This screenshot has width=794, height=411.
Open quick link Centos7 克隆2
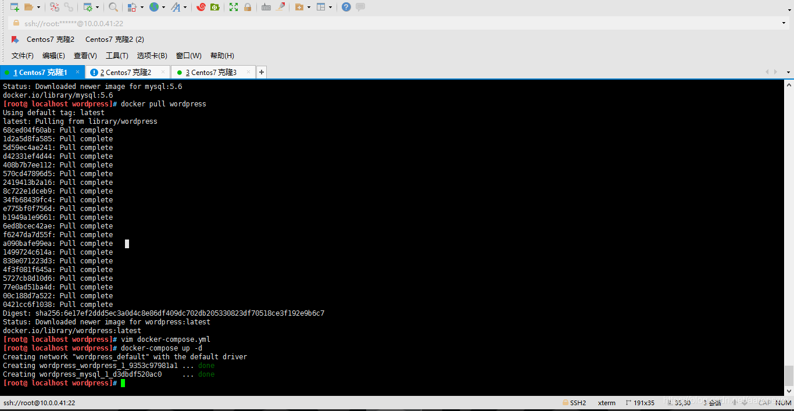pyautogui.click(x=51, y=40)
